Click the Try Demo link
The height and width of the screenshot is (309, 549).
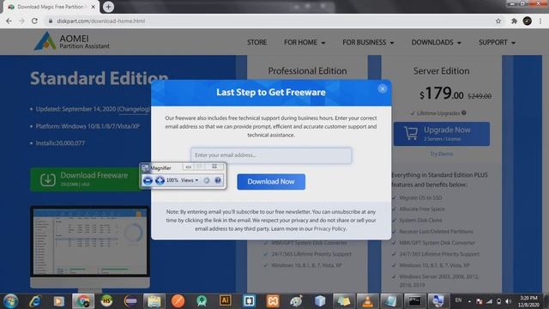coord(442,154)
